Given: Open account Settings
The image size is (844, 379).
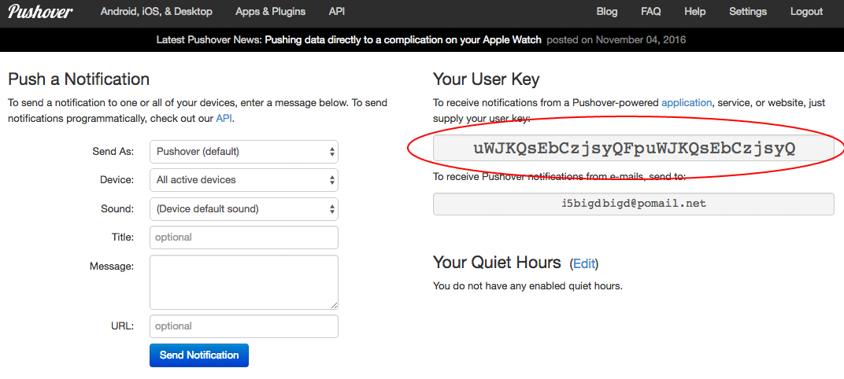Looking at the screenshot, I should pos(747,12).
